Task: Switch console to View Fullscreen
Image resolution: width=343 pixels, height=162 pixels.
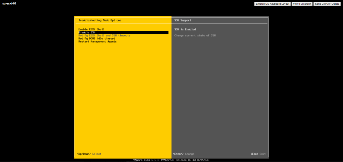Action: click(x=302, y=4)
